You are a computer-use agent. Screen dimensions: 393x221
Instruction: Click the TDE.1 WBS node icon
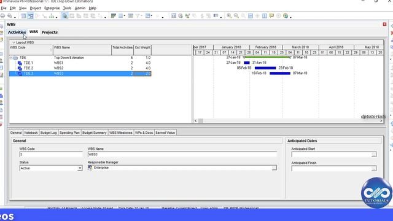click(20, 63)
